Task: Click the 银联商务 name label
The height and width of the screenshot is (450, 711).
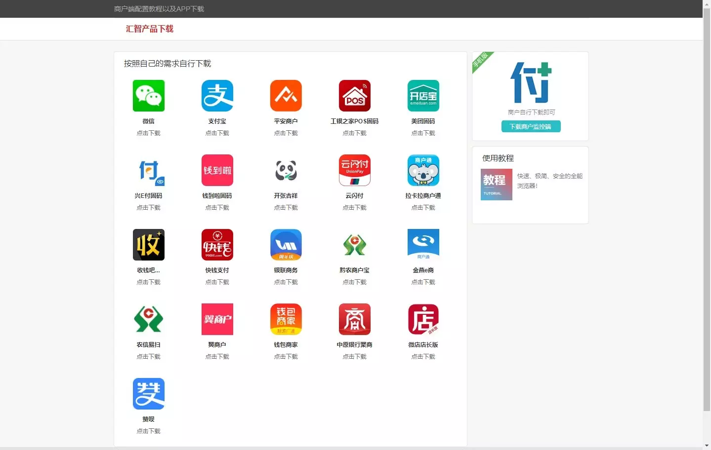Action: [x=286, y=270]
